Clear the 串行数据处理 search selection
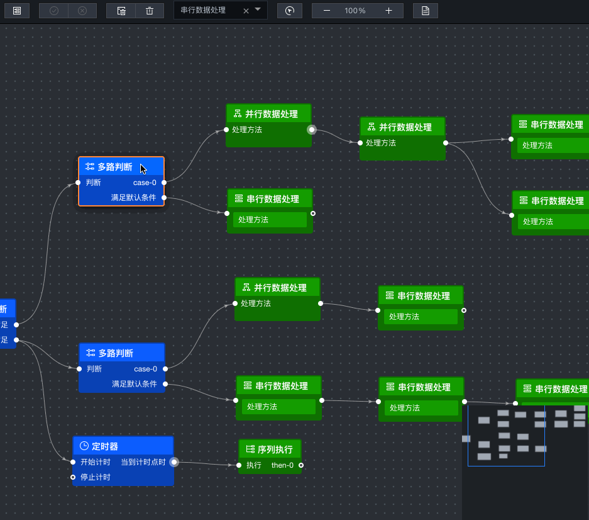The height and width of the screenshot is (520, 589). click(246, 11)
